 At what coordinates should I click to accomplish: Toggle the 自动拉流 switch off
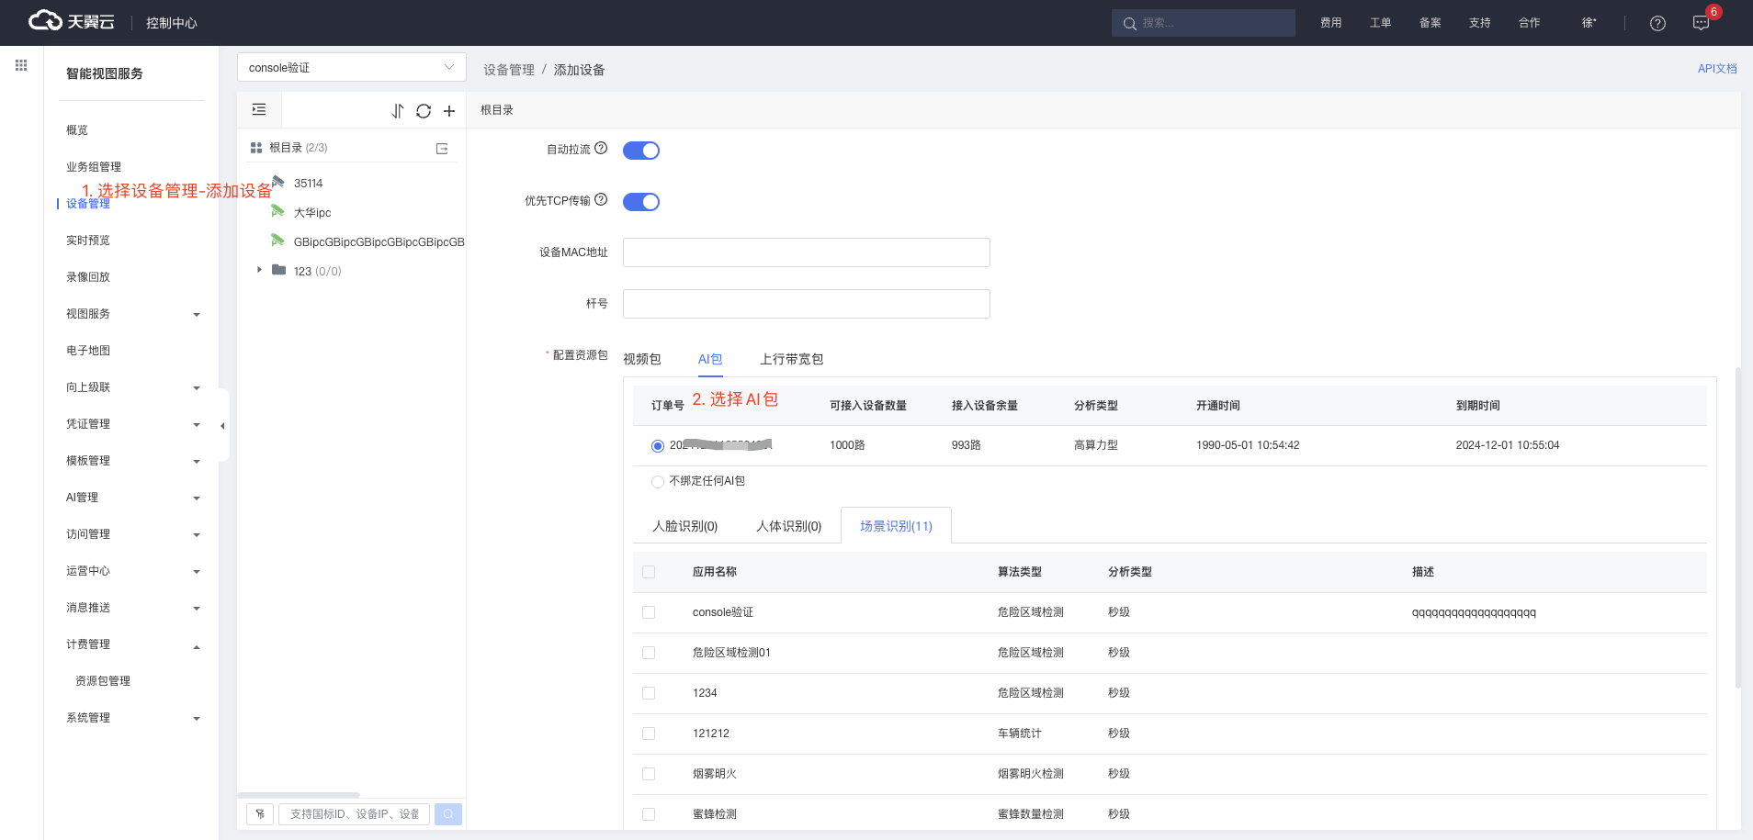coord(641,151)
